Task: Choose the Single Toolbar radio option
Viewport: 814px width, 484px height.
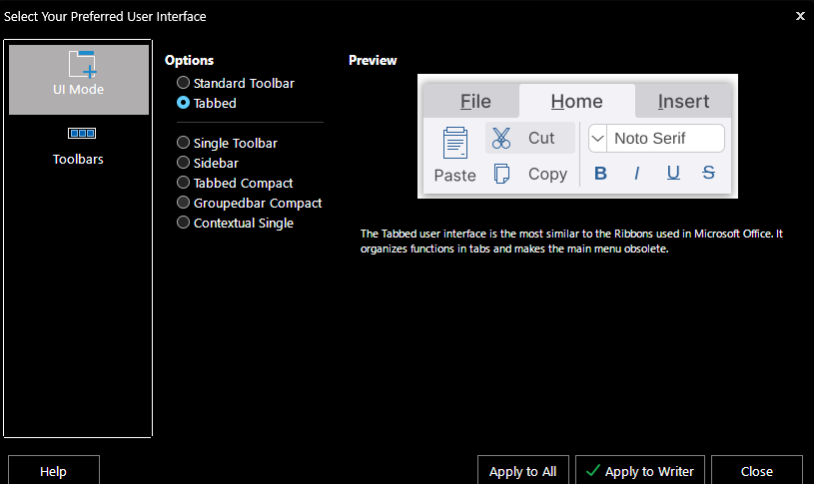Action: pyautogui.click(x=228, y=143)
